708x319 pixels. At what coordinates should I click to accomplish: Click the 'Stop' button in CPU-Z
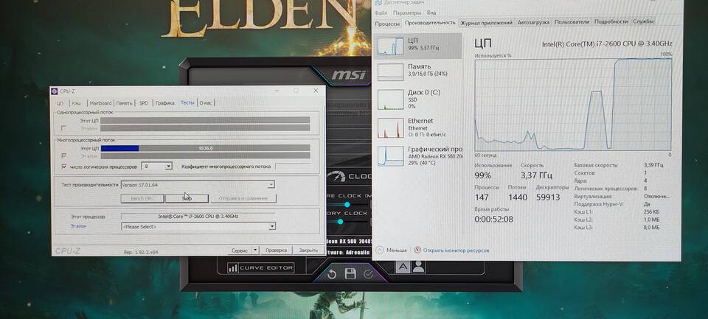tap(187, 198)
